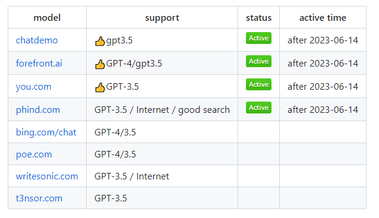Open the forefront.ai link
379x218 pixels.
(x=39, y=64)
